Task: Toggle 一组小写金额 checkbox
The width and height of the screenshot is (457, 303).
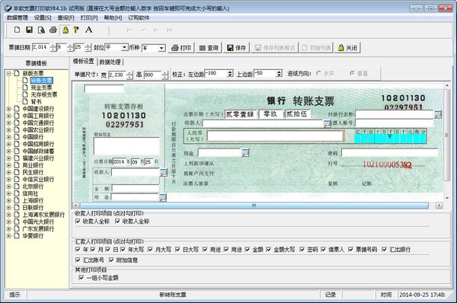Action: coord(81,278)
